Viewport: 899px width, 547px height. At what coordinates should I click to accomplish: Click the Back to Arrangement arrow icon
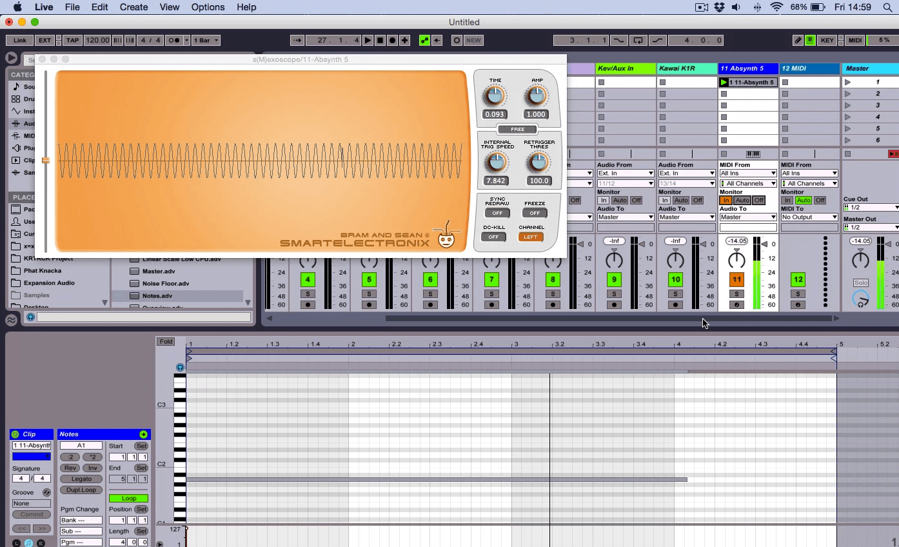437,40
